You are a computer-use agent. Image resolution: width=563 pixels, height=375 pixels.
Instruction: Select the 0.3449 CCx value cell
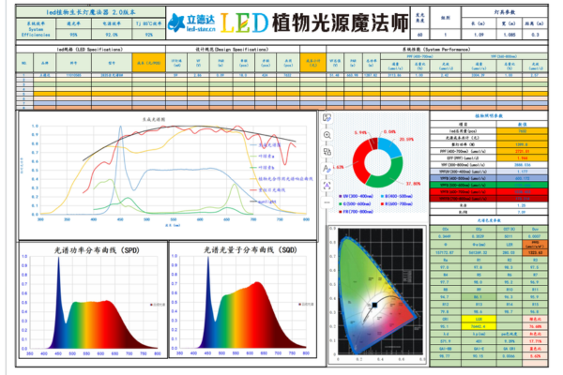pyautogui.click(x=446, y=236)
